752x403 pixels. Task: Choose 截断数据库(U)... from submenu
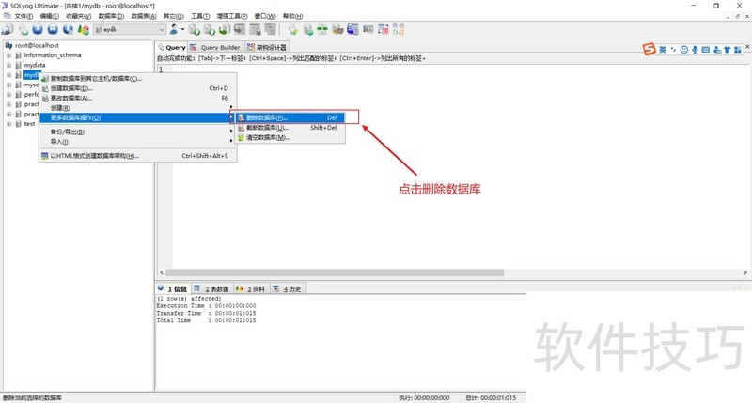[290, 128]
